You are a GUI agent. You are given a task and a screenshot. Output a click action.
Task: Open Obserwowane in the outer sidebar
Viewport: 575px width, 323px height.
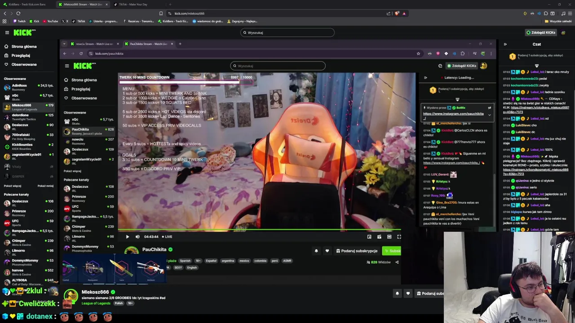click(x=21, y=64)
